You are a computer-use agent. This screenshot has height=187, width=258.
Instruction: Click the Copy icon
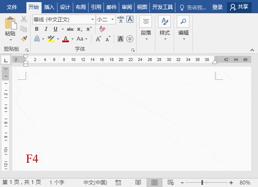coord(24,29)
